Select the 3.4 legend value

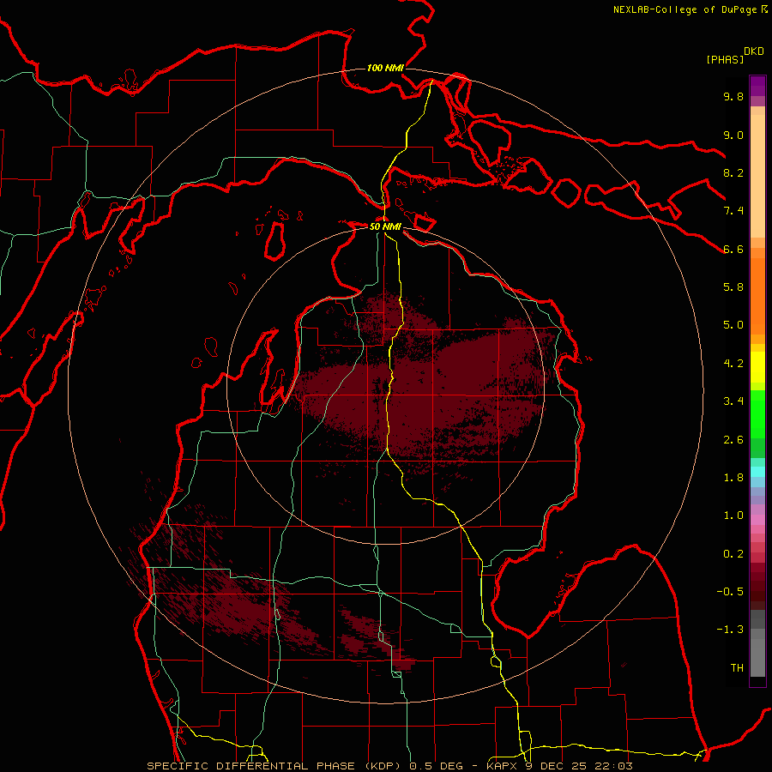733,401
